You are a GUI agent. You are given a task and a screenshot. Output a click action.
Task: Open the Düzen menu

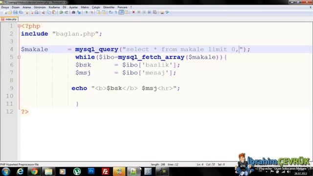click(x=16, y=7)
